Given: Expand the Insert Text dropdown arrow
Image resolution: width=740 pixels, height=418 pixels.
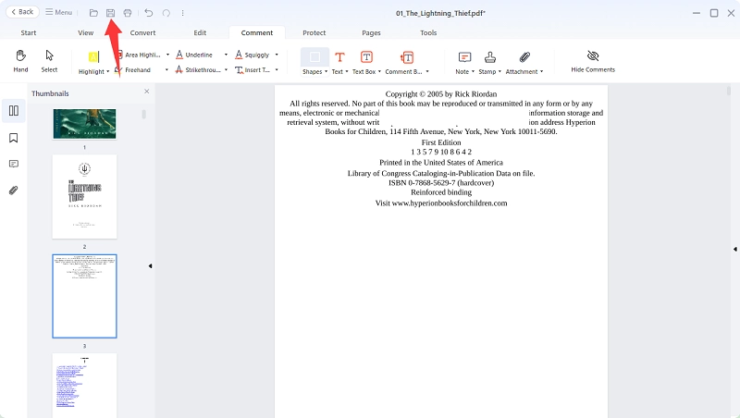Looking at the screenshot, I should tap(277, 70).
